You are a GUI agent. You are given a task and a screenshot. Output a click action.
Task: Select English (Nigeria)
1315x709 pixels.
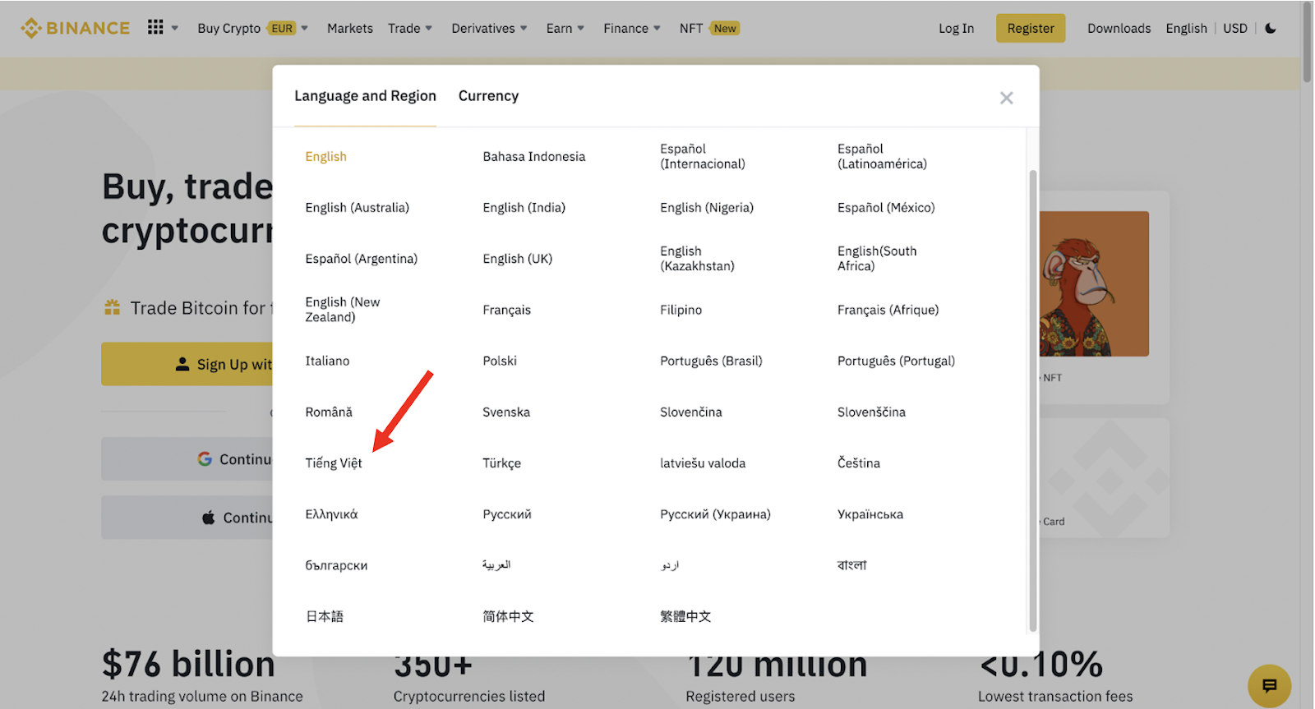click(707, 208)
